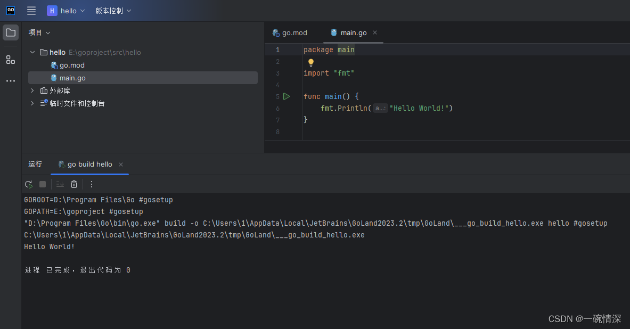Open the hello project dropdown
The width and height of the screenshot is (630, 329).
point(66,11)
